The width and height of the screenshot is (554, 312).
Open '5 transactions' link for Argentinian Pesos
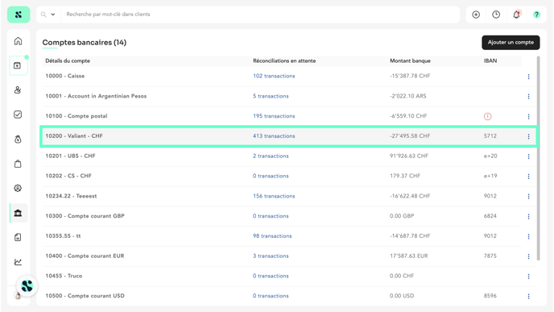point(271,96)
